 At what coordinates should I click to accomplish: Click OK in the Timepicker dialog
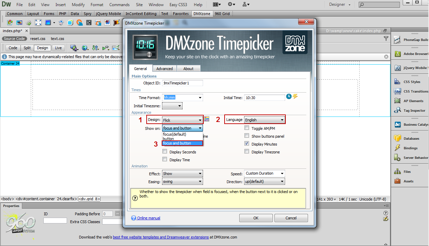coord(256,218)
